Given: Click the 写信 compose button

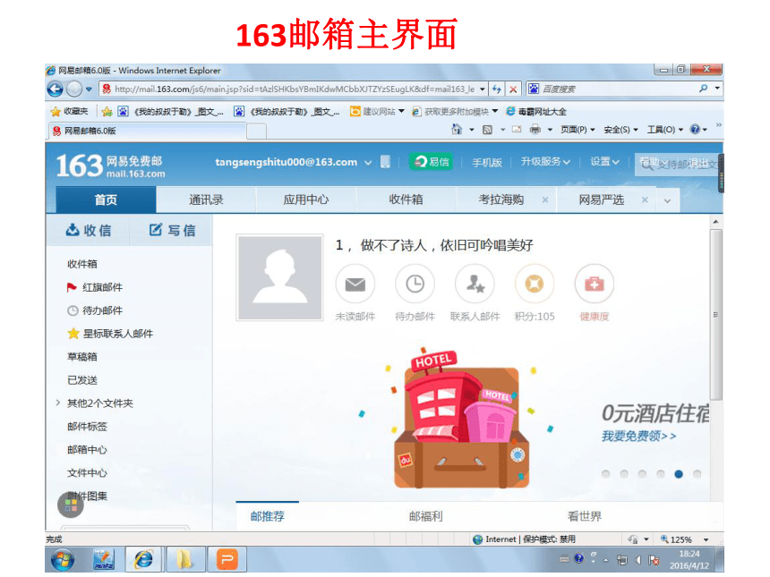Looking at the screenshot, I should 172,230.
